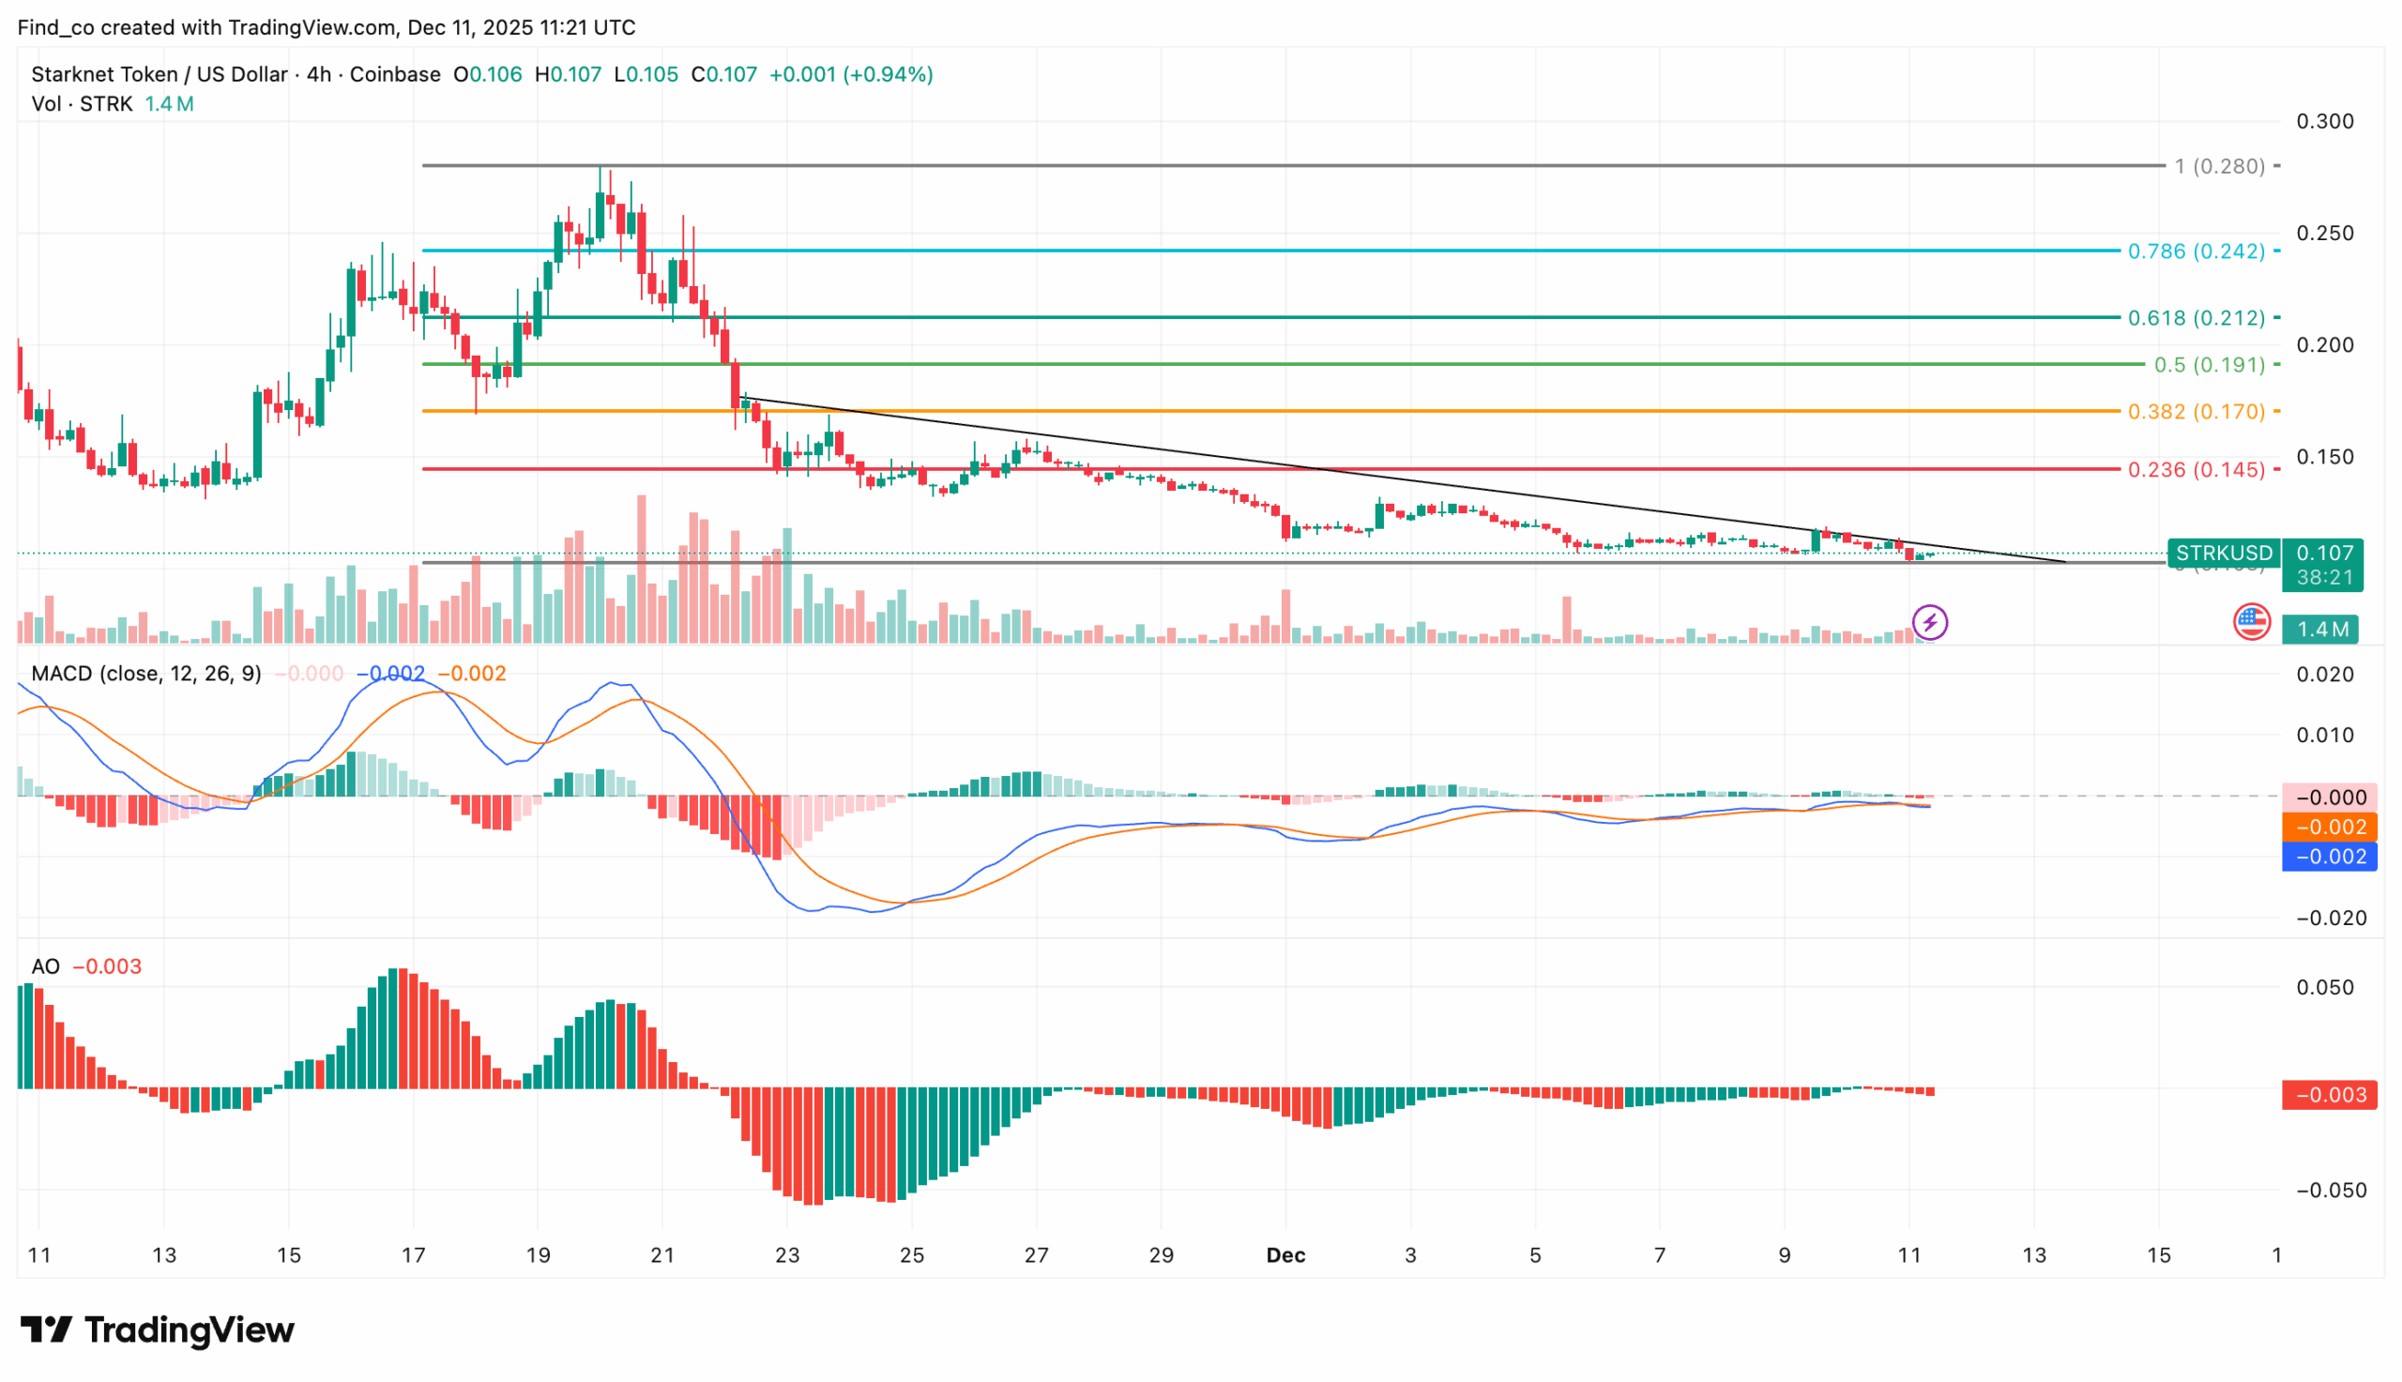
Task: Click the 'Dec' date axis label
Action: coord(1285,1254)
